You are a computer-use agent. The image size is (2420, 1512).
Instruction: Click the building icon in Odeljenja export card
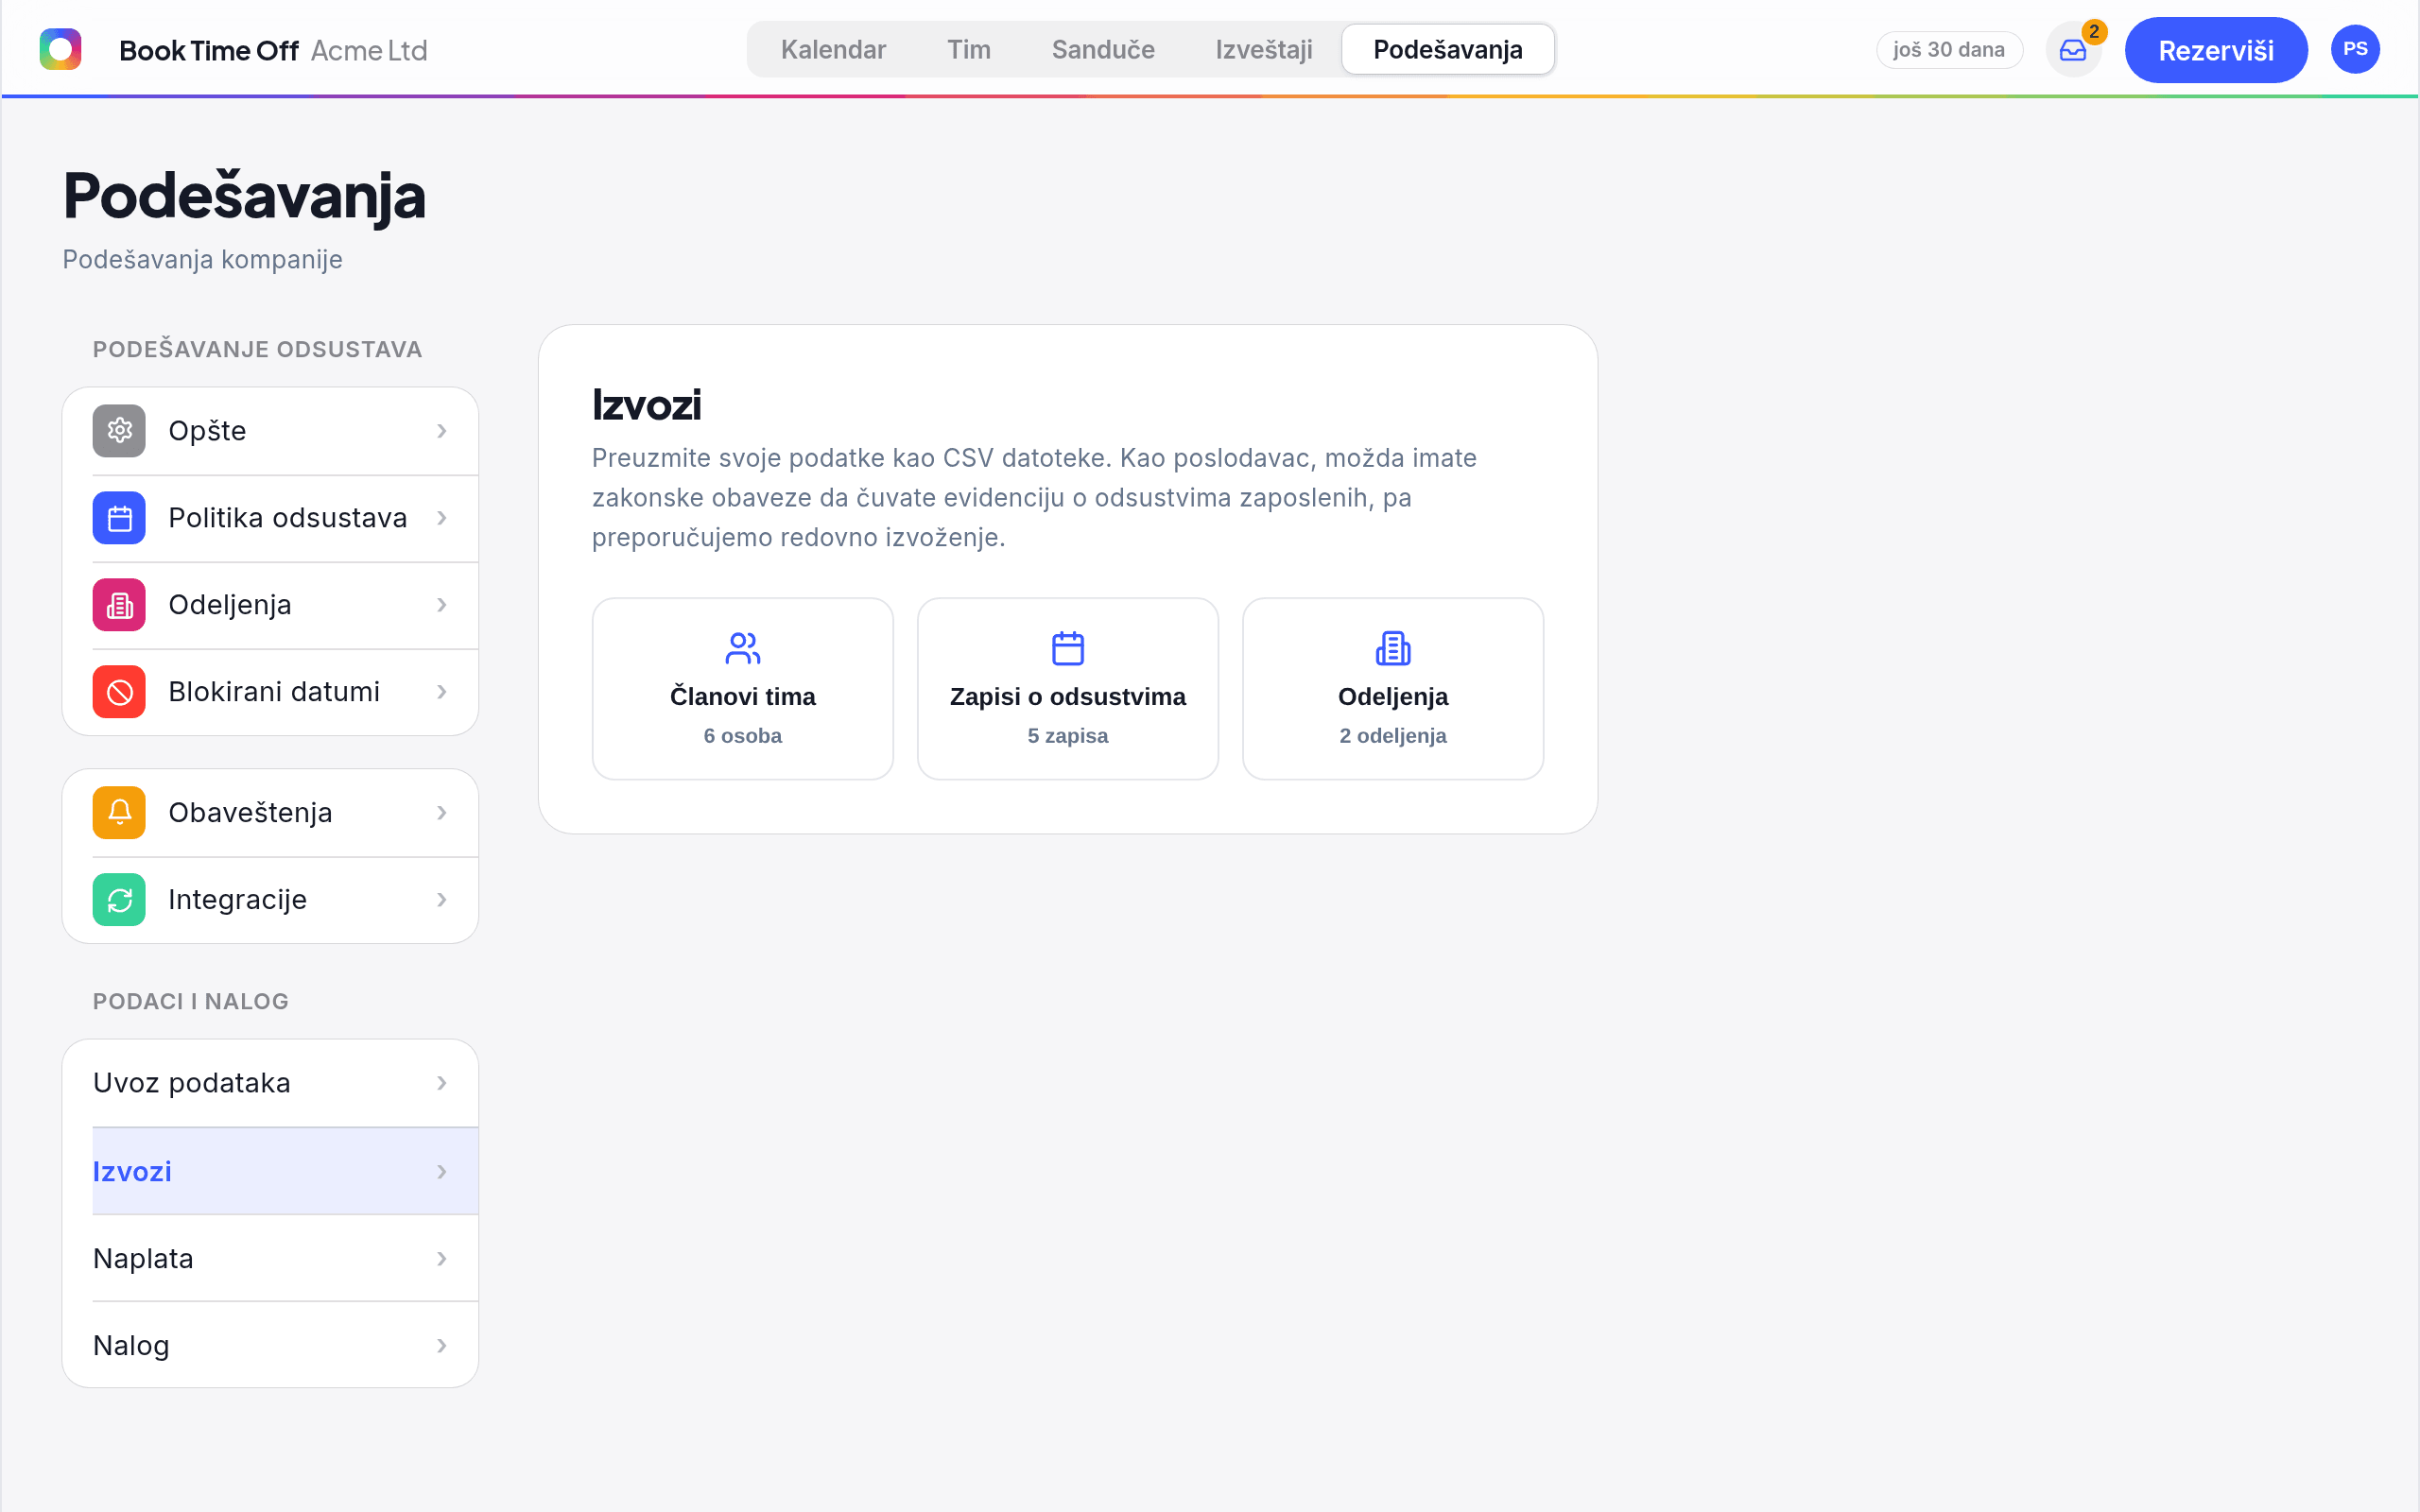1393,648
